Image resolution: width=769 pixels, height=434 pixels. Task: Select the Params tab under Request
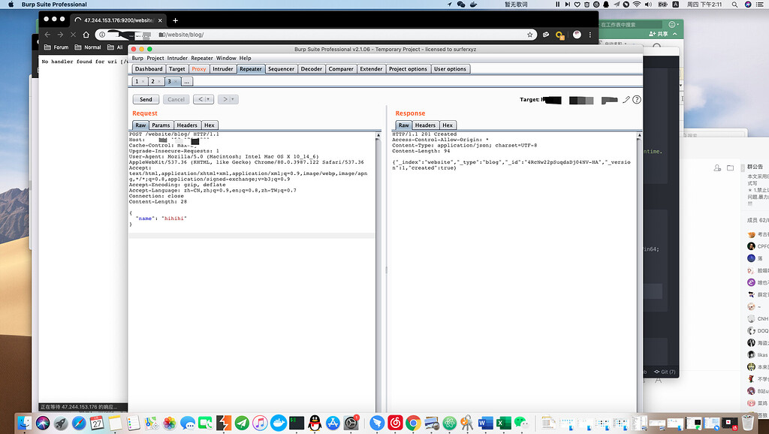tap(161, 125)
